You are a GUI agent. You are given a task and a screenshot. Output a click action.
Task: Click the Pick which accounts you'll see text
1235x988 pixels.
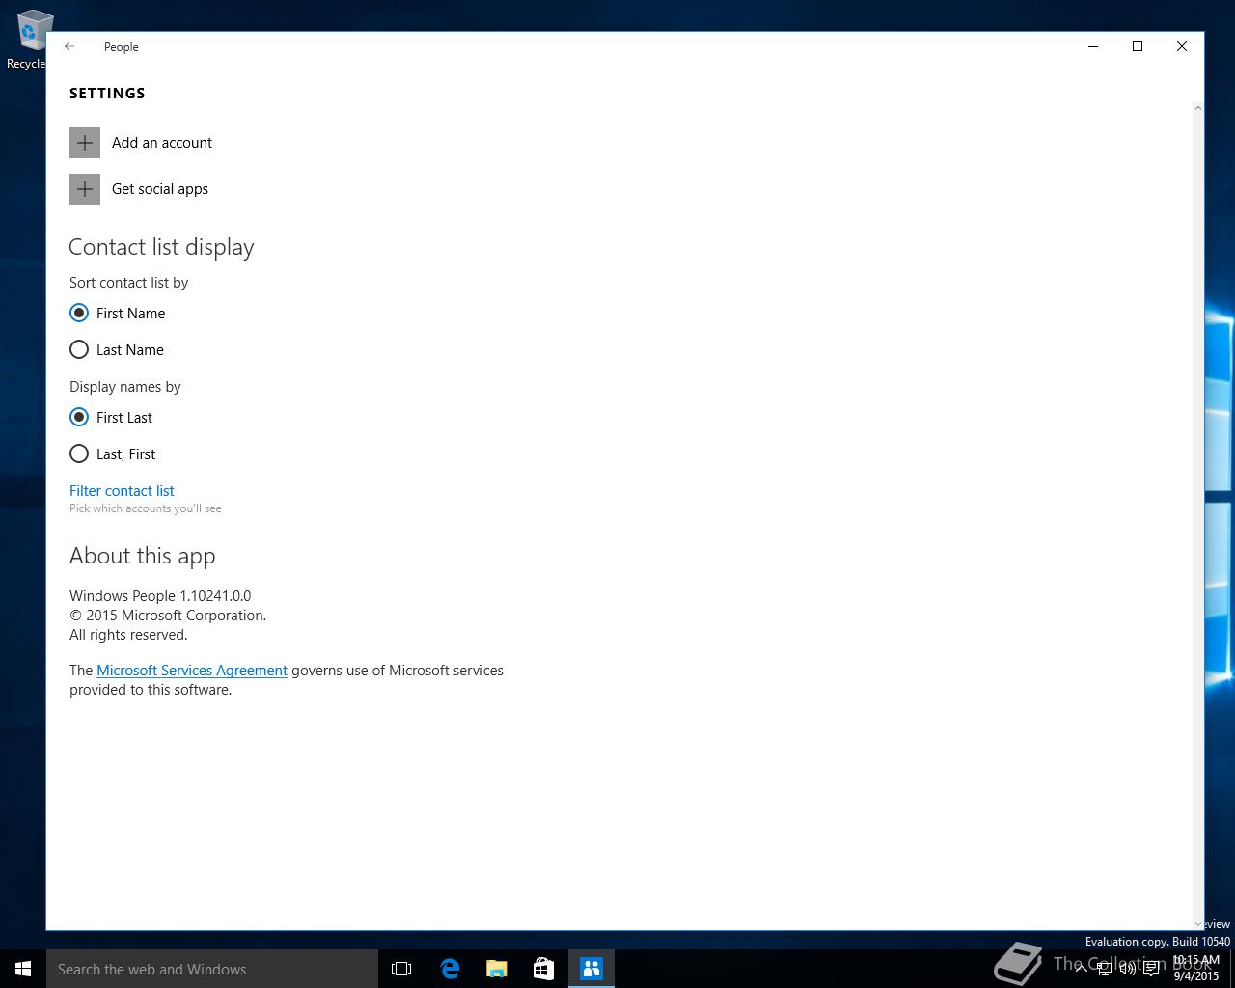pyautogui.click(x=146, y=508)
